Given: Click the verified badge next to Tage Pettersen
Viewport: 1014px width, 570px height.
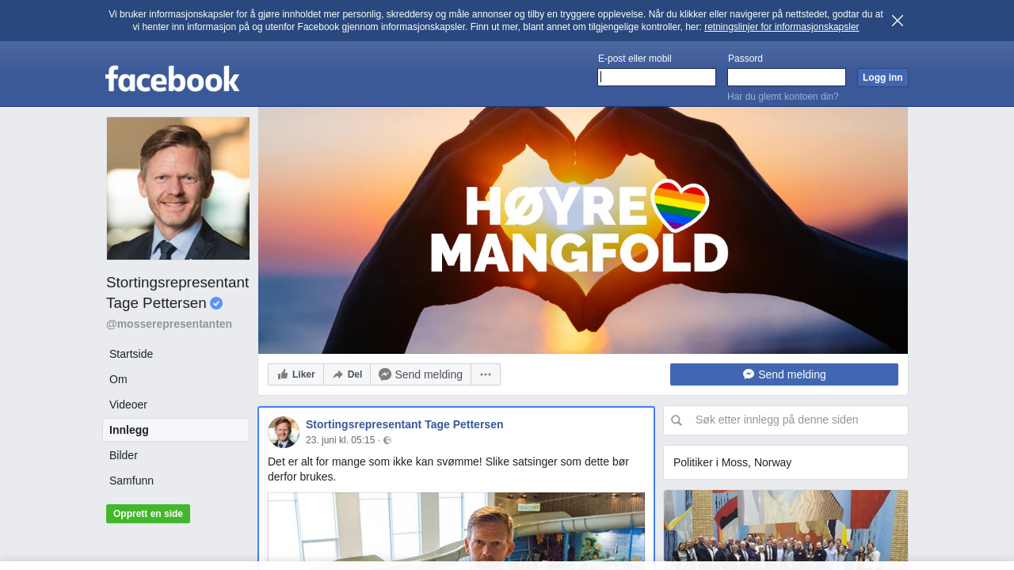Looking at the screenshot, I should tap(216, 303).
